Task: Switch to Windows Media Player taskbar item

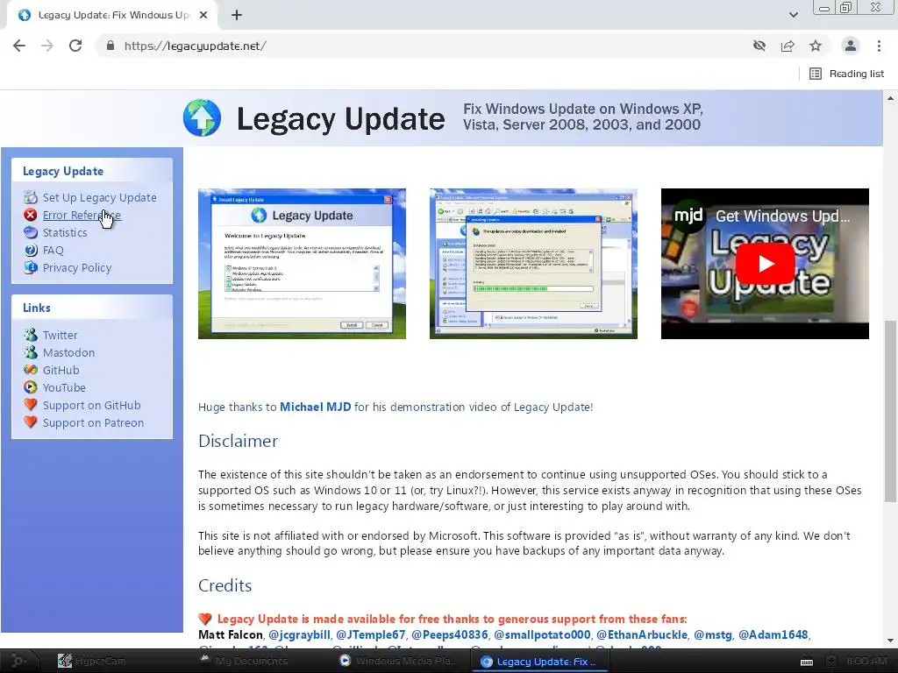Action: pyautogui.click(x=399, y=661)
